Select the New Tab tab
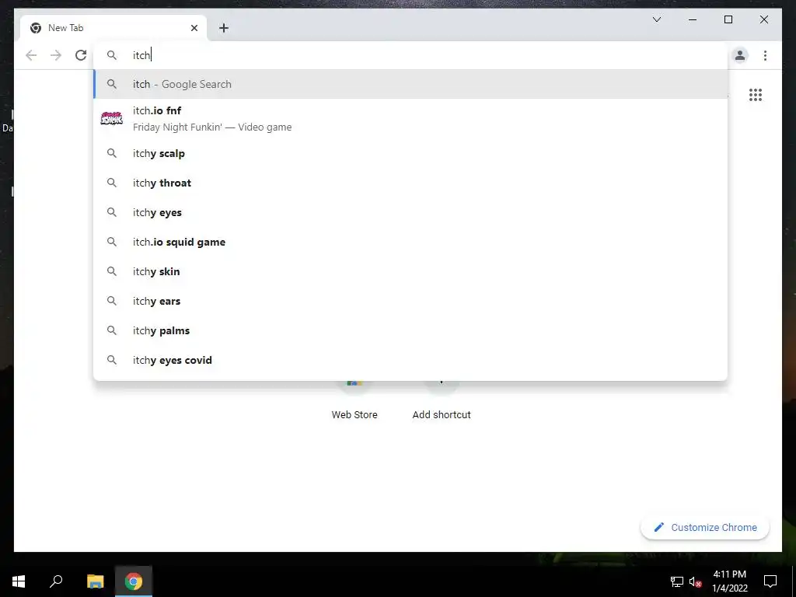The width and height of the screenshot is (796, 597). pyautogui.click(x=113, y=28)
